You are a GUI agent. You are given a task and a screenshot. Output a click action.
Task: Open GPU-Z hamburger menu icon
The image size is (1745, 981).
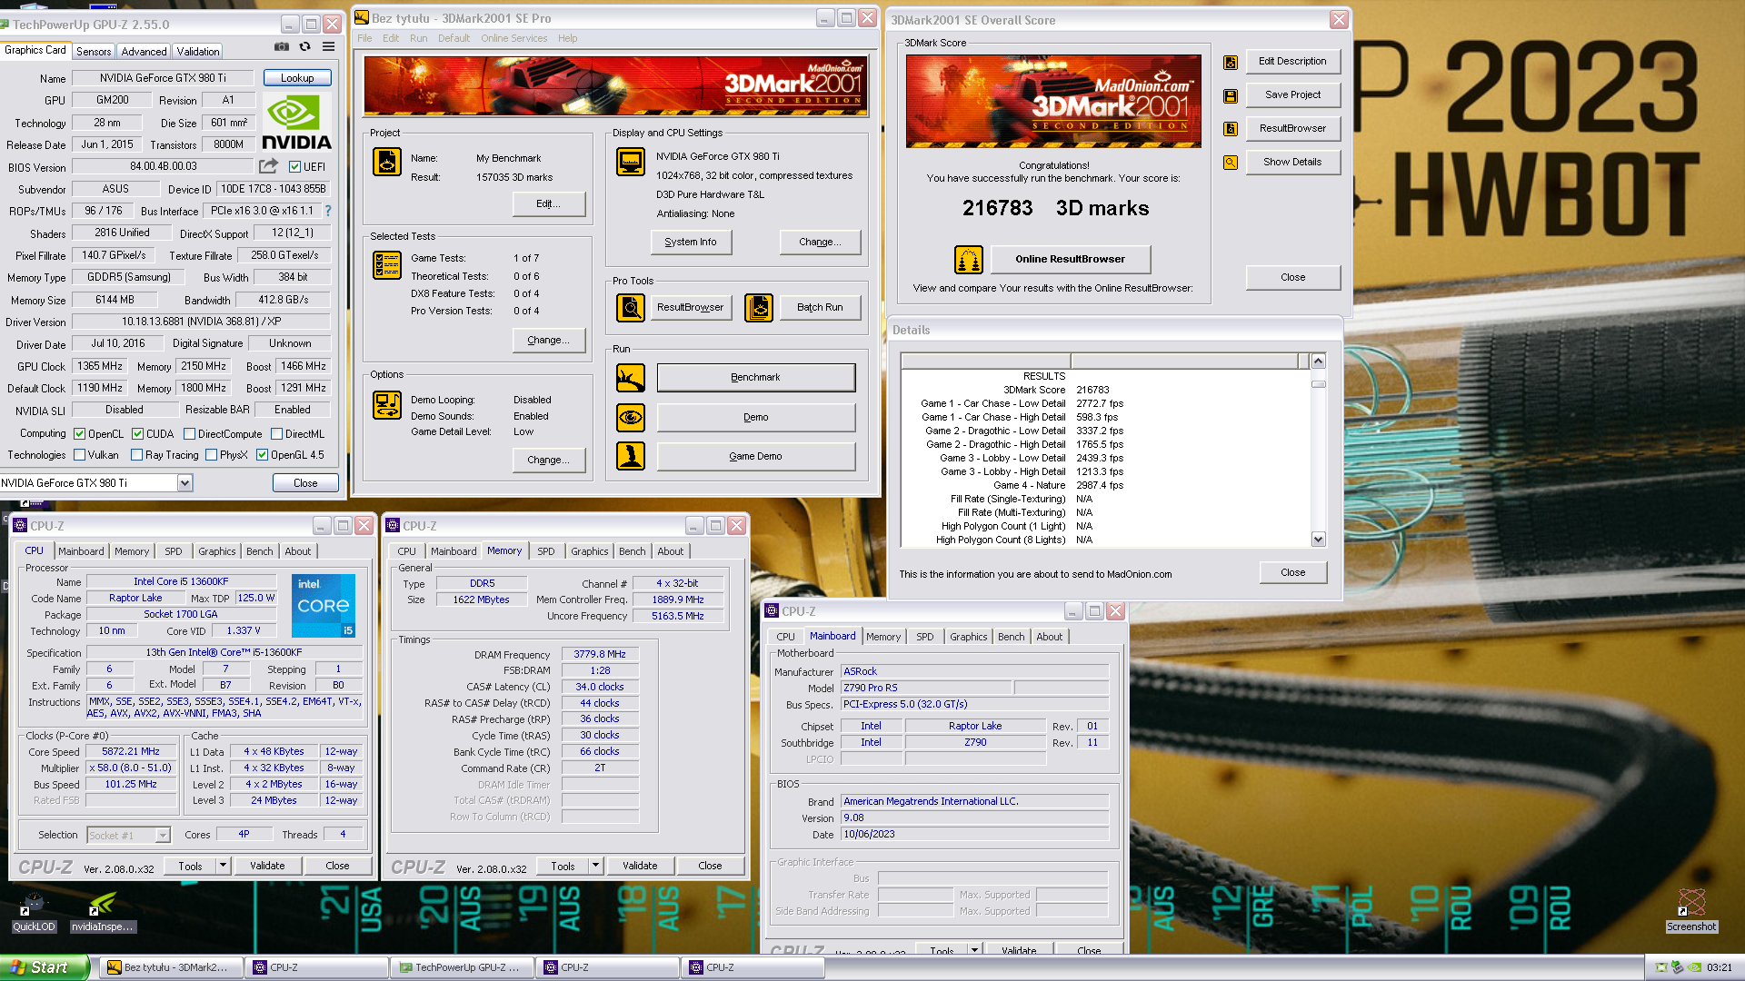(329, 47)
